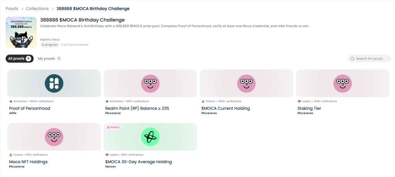
Task: Go to Proofs in the breadcrumb
Action: (x=12, y=8)
